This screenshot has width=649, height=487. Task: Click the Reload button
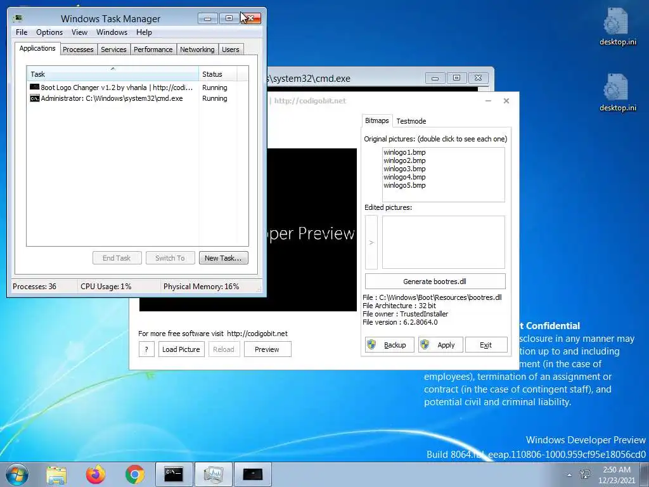coord(224,349)
